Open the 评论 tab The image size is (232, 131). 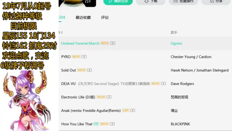[105, 17]
